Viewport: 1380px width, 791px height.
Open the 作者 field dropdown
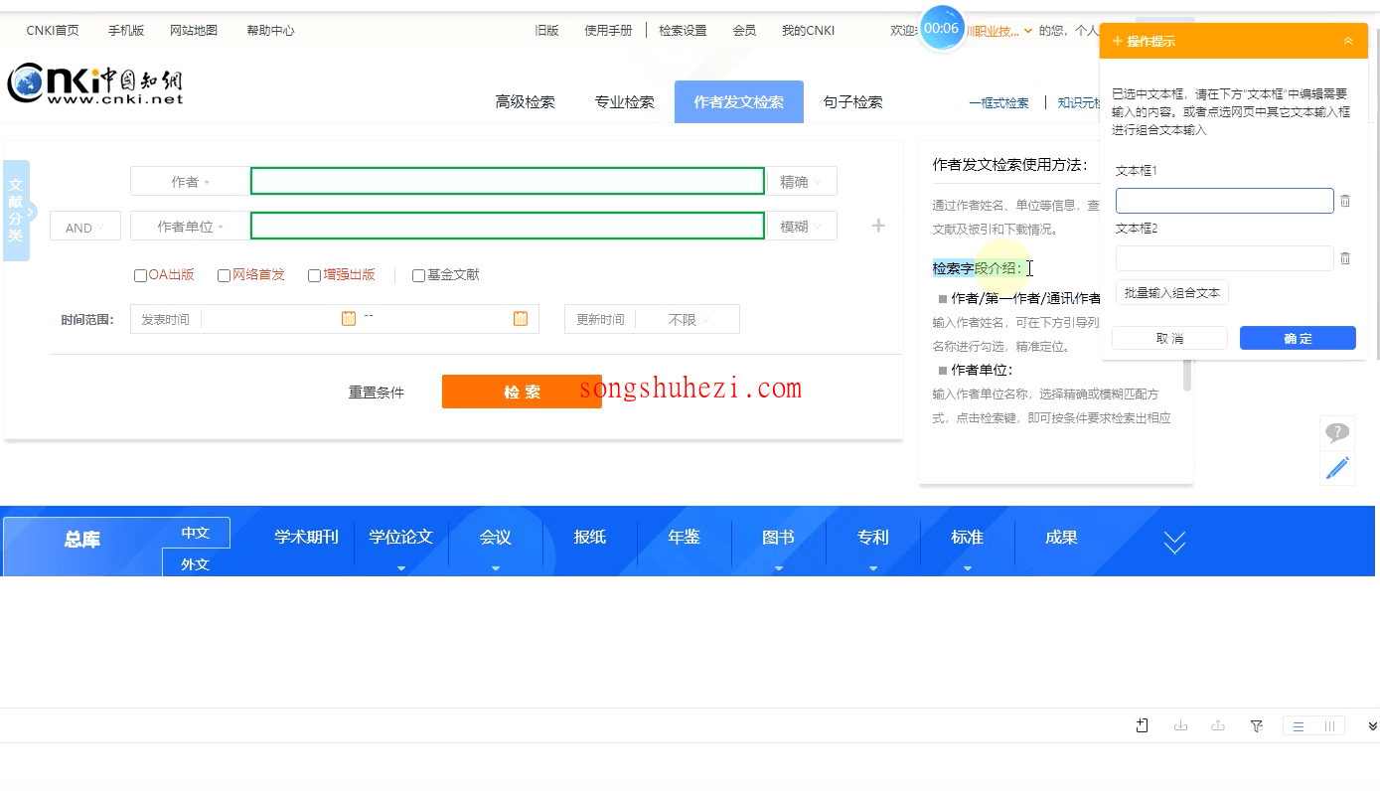coord(190,182)
